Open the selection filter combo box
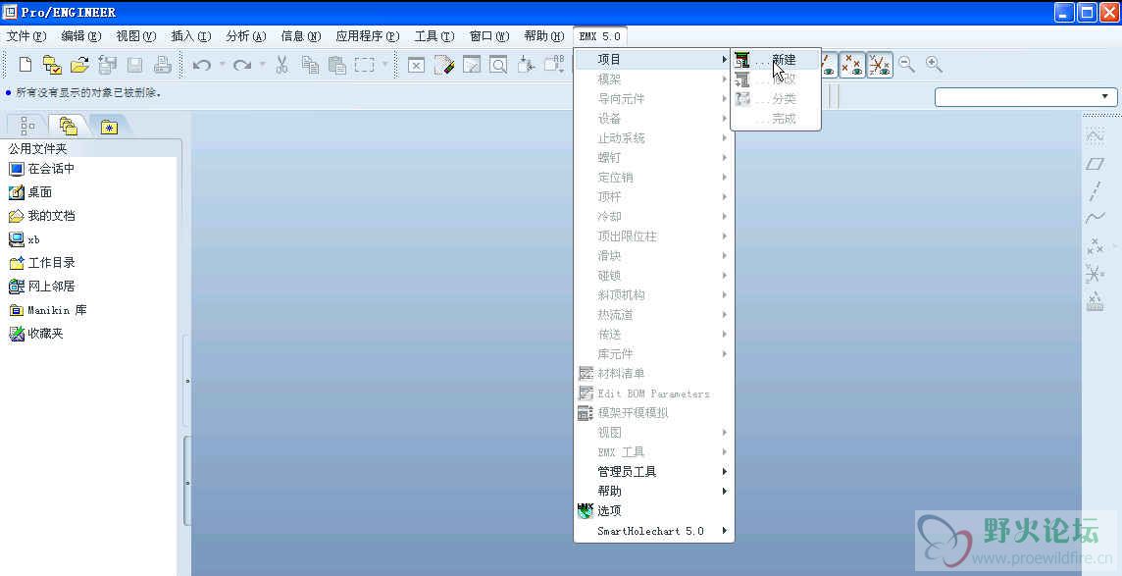Image resolution: width=1122 pixels, height=576 pixels. click(1026, 96)
